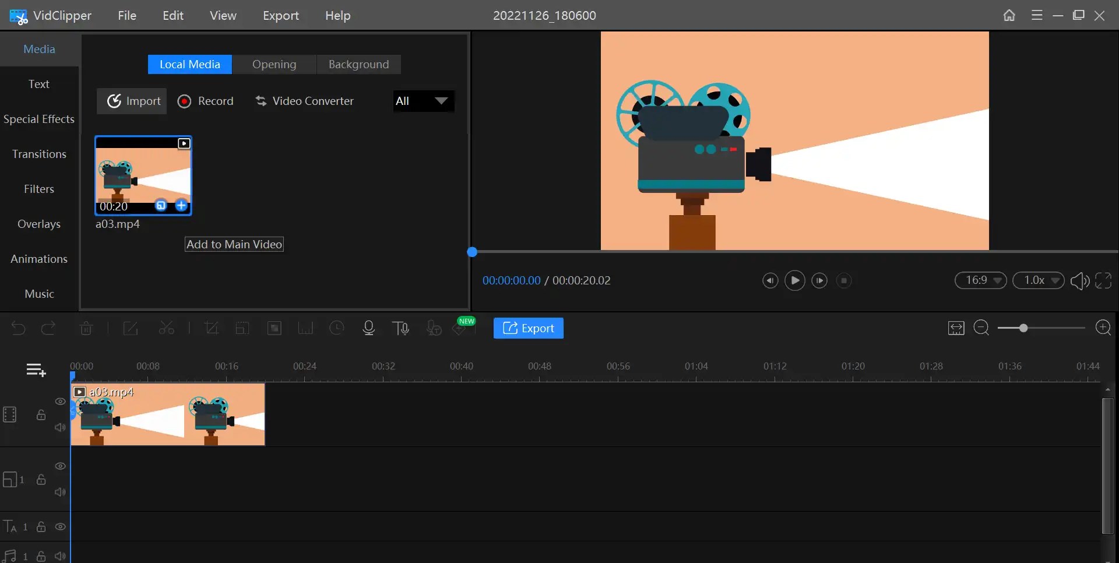
Task: Mute the video track audio
Action: point(59,427)
